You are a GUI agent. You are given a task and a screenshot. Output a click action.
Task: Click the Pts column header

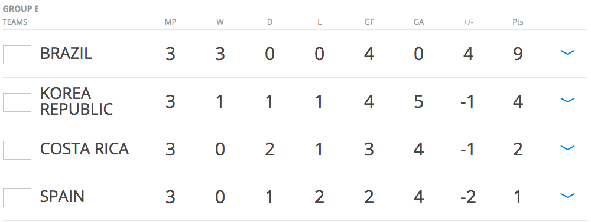[518, 22]
